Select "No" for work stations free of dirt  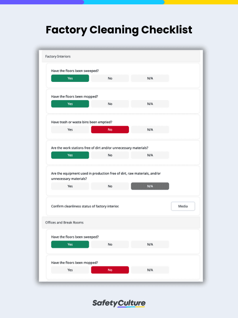(x=109, y=155)
